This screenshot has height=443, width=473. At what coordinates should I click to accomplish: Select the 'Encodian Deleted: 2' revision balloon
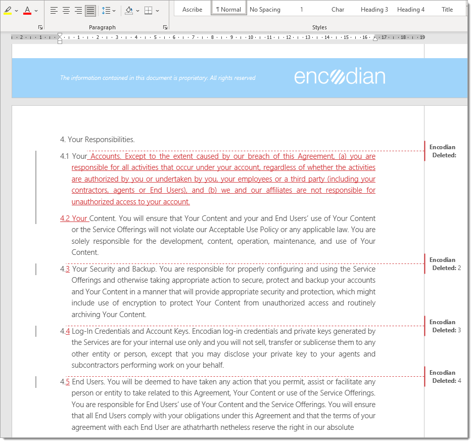tap(443, 264)
